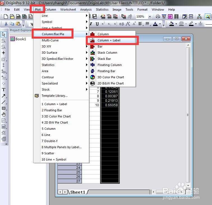Select recent plot 7 Double-Y
The height and width of the screenshot is (205, 212).
(61, 141)
